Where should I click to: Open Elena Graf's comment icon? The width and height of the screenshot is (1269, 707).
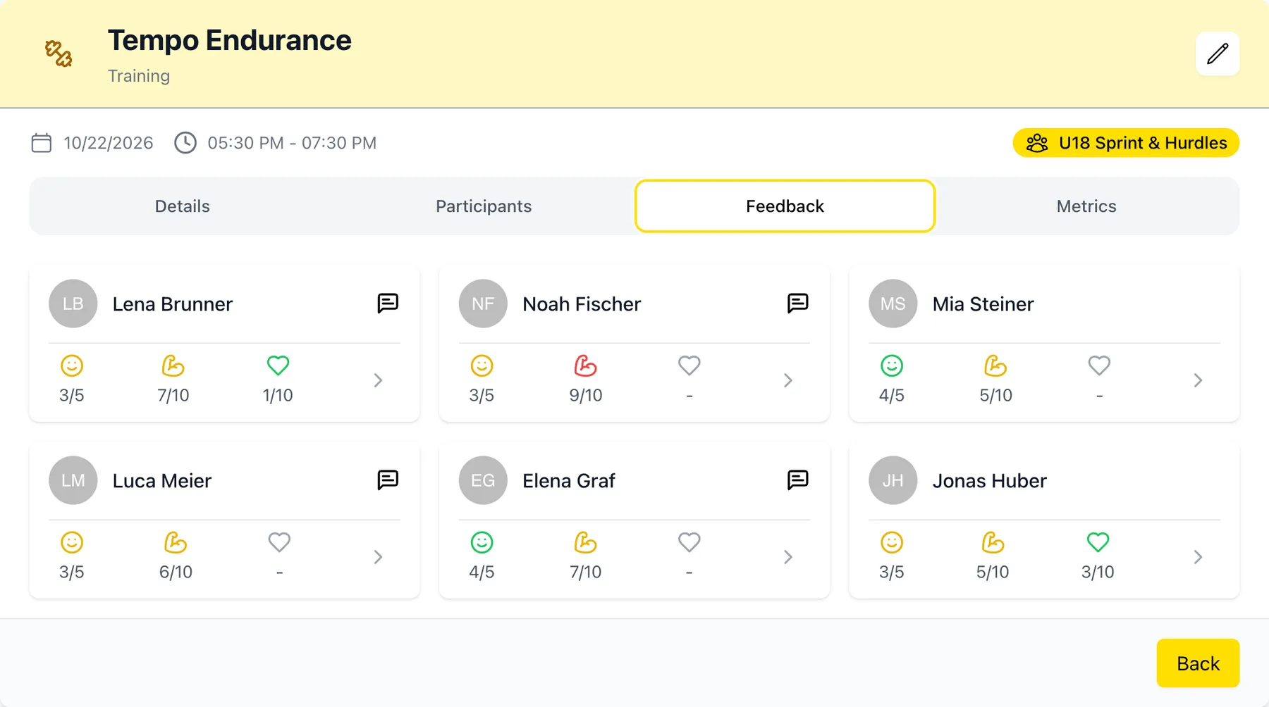tap(797, 480)
